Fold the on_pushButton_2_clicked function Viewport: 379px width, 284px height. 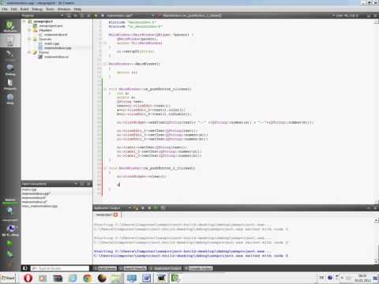click(105, 168)
